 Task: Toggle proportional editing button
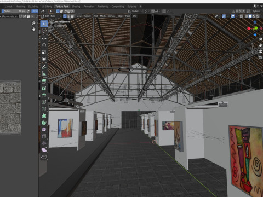point(164,11)
